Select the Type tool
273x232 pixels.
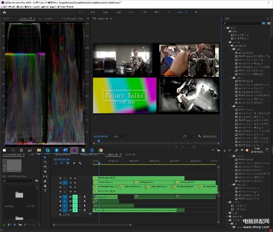[45, 191]
